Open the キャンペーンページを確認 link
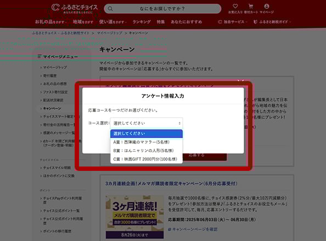 click(x=193, y=229)
